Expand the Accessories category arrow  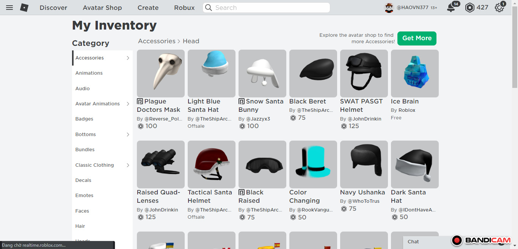tap(128, 58)
